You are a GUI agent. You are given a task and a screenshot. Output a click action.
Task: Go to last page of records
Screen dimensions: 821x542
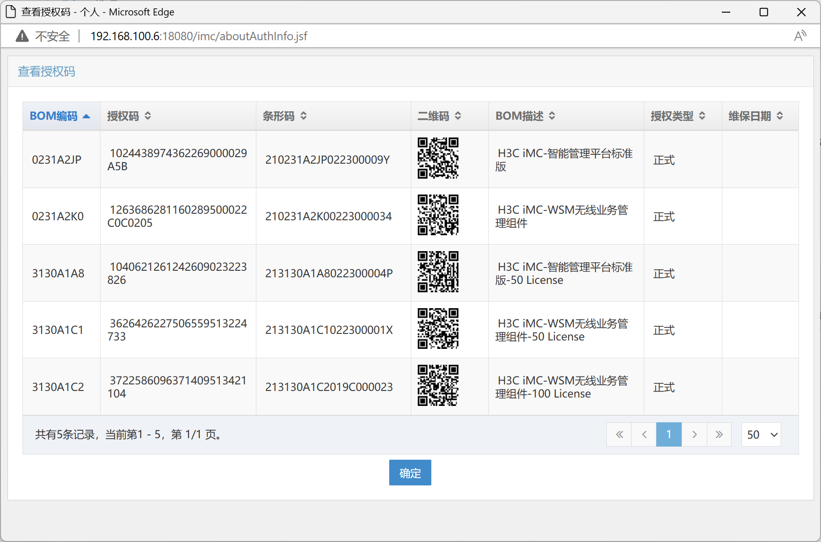point(719,434)
